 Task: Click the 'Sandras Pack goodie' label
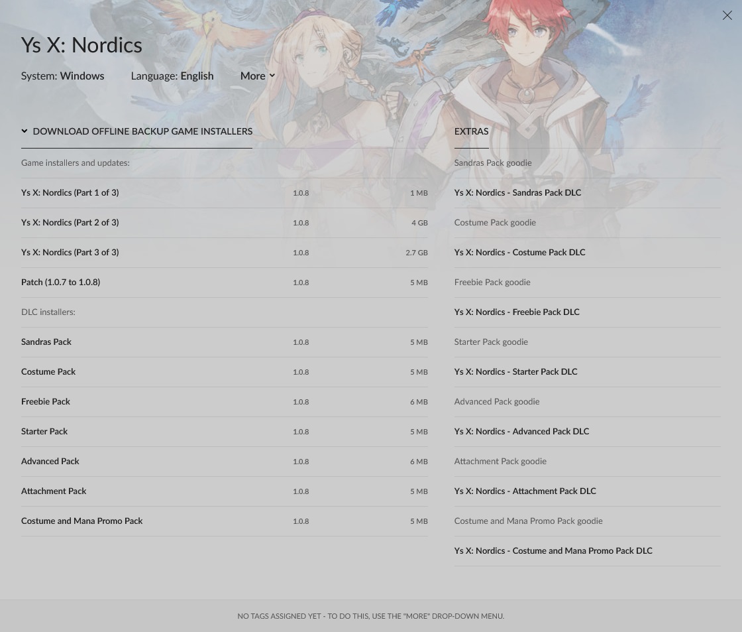click(493, 163)
